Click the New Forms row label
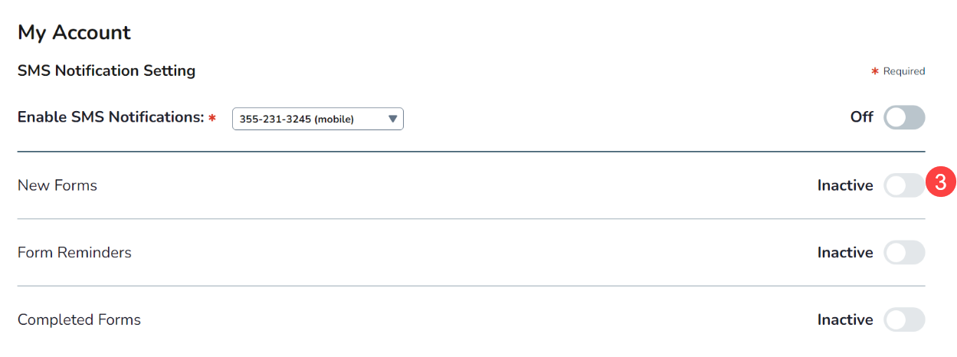 click(57, 185)
